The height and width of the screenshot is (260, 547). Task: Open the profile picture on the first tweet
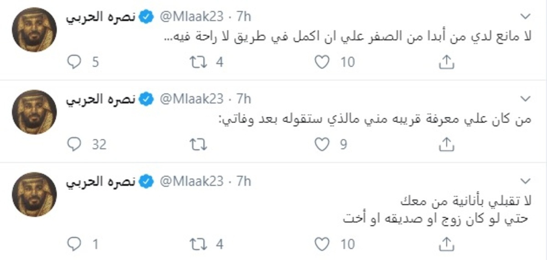point(34,30)
